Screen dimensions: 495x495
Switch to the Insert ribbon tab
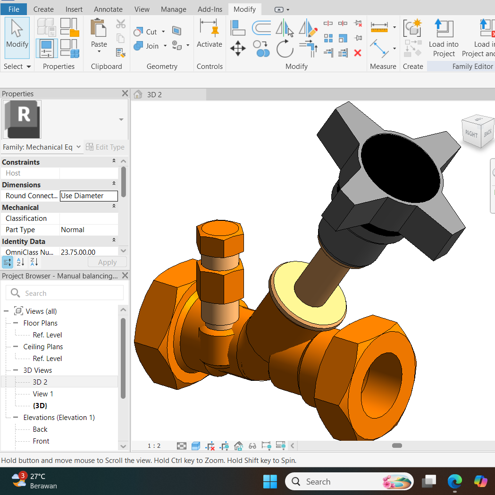pyautogui.click(x=74, y=9)
